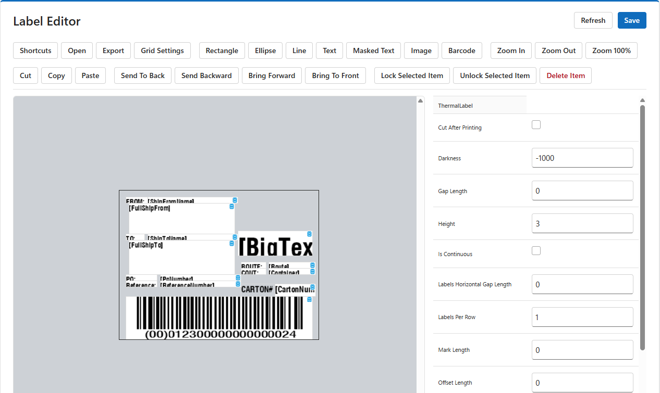Lock Selected Item
This screenshot has width=660, height=393.
(x=412, y=75)
